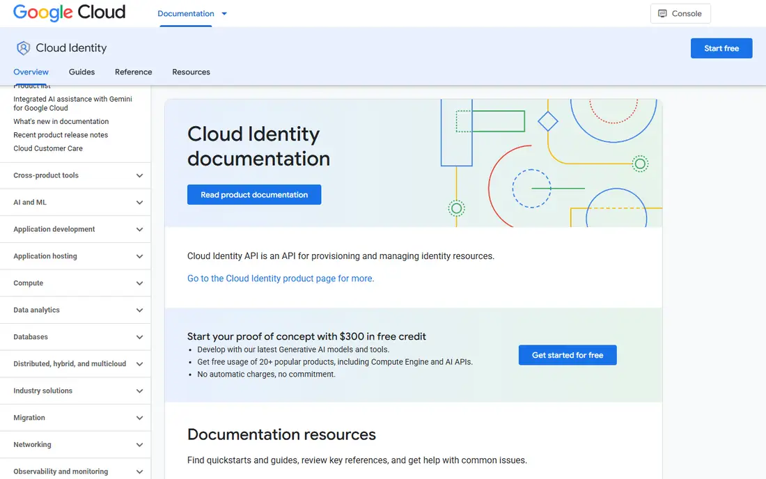The image size is (766, 479).
Task: Expand Data analytics section
Action: (x=75, y=310)
